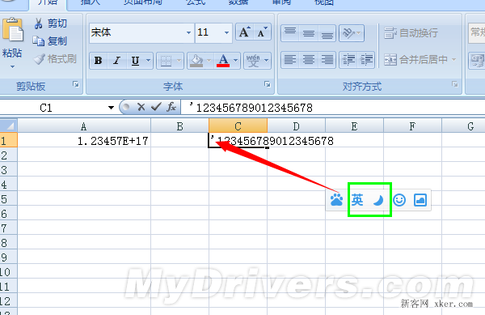The height and width of the screenshot is (315, 485).
Task: Click the Paste clipboard icon
Action: click(13, 31)
